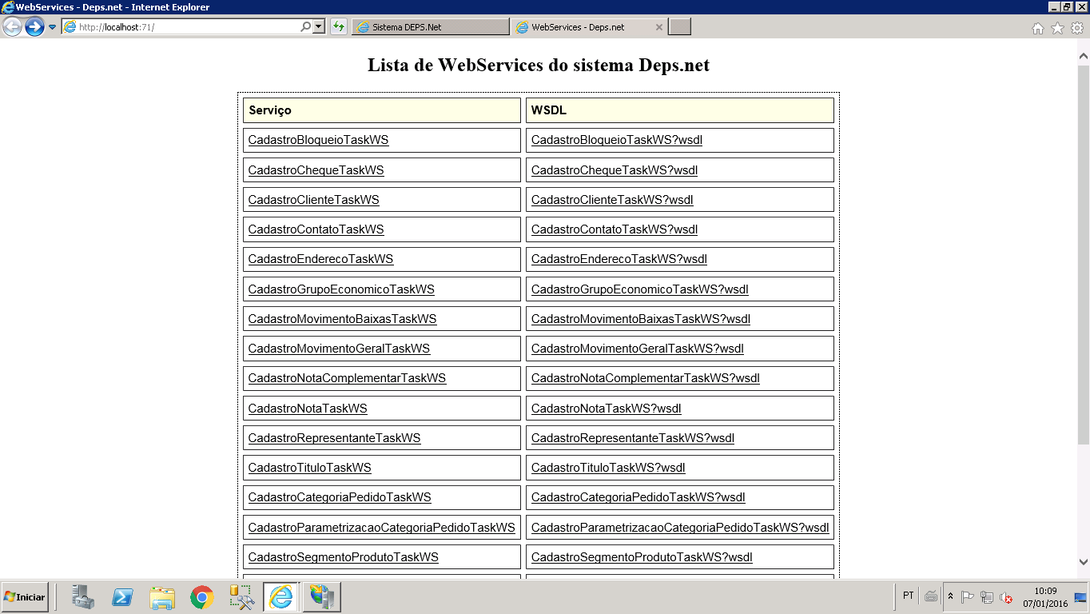The image size is (1090, 614).
Task: View CadastroNotaTaskWS?wsdl link
Action: pos(607,409)
